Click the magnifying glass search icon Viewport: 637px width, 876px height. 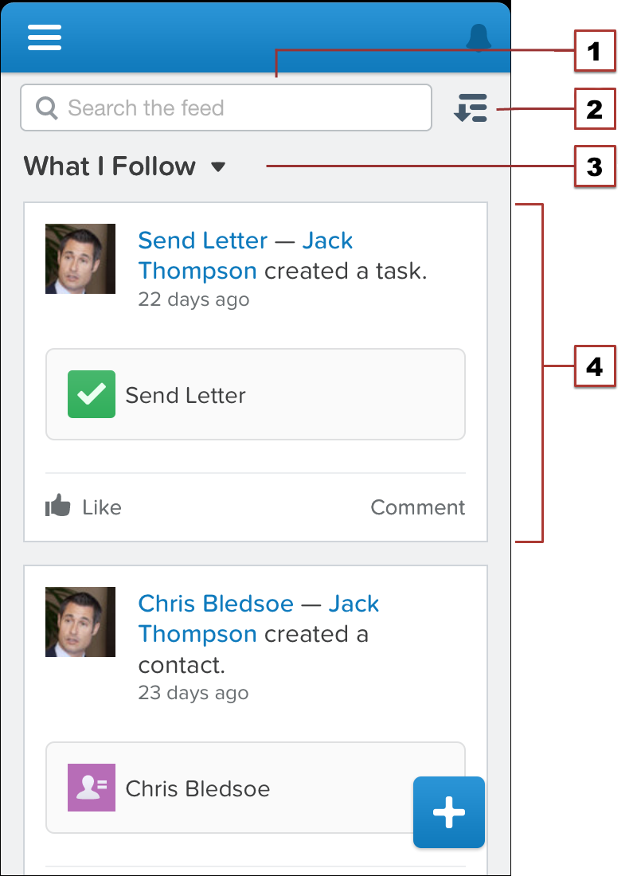47,108
